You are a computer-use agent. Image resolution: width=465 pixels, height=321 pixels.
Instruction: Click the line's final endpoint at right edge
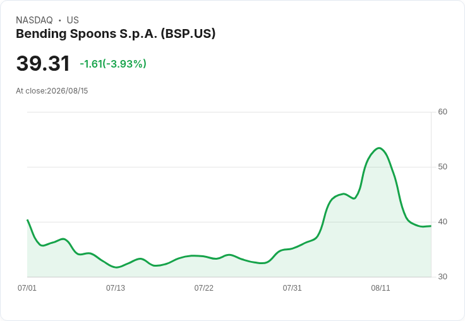(431, 226)
